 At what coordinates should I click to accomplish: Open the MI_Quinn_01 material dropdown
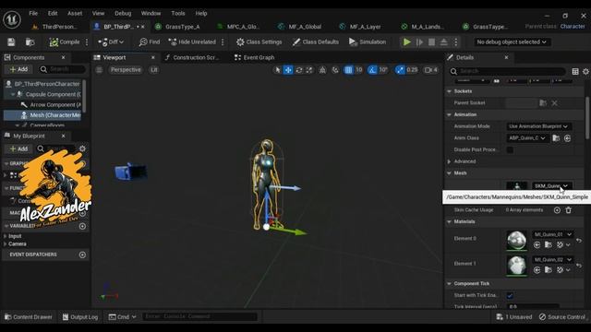click(553, 234)
